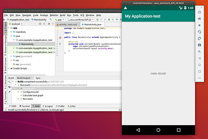Click the Hello World! text on phone screen
This screenshot has height=139, width=208.
point(158,74)
